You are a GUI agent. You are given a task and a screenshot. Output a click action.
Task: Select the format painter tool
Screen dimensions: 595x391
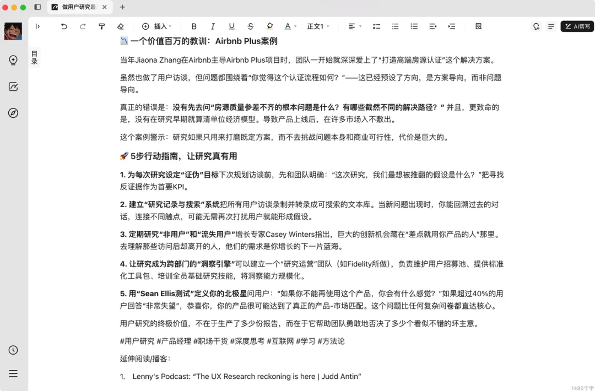click(x=102, y=26)
